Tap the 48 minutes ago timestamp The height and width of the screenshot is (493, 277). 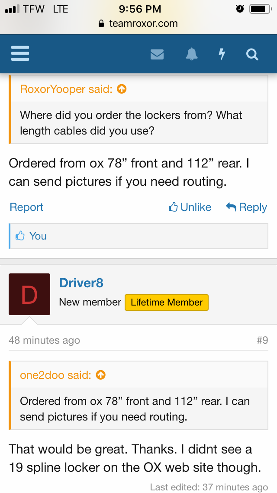coord(44,340)
